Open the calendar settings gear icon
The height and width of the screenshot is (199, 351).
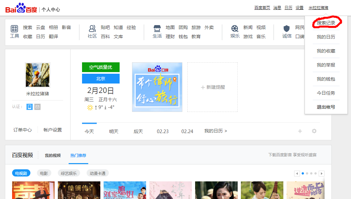pos(314,131)
